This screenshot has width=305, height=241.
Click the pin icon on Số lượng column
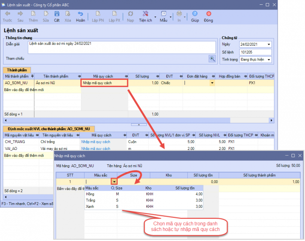click(157, 76)
